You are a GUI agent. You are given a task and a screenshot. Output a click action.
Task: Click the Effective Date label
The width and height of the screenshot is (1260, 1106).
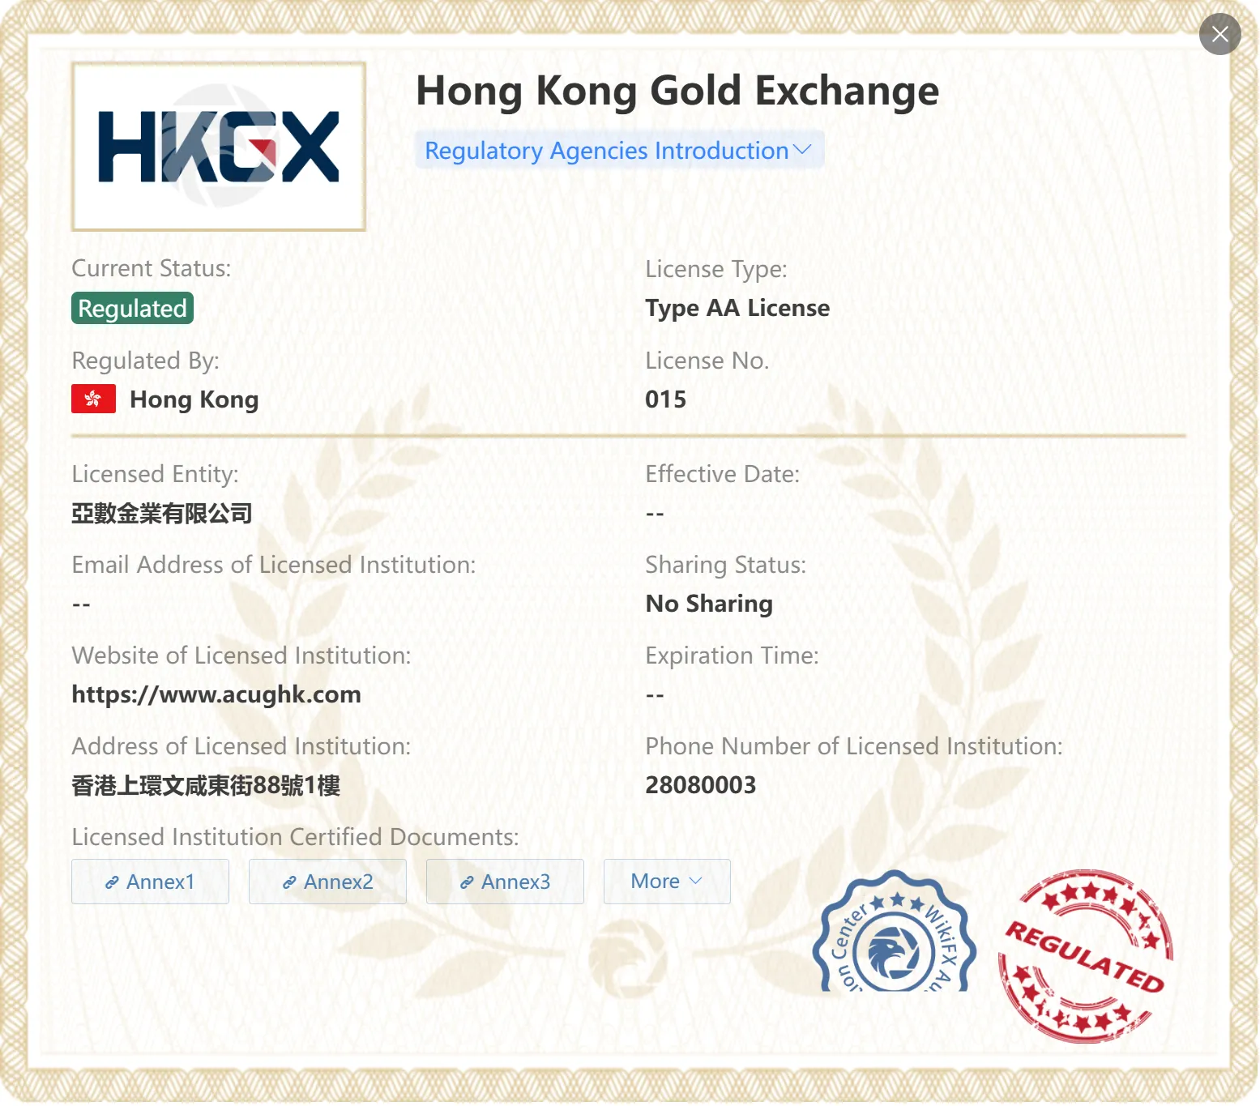tap(723, 474)
